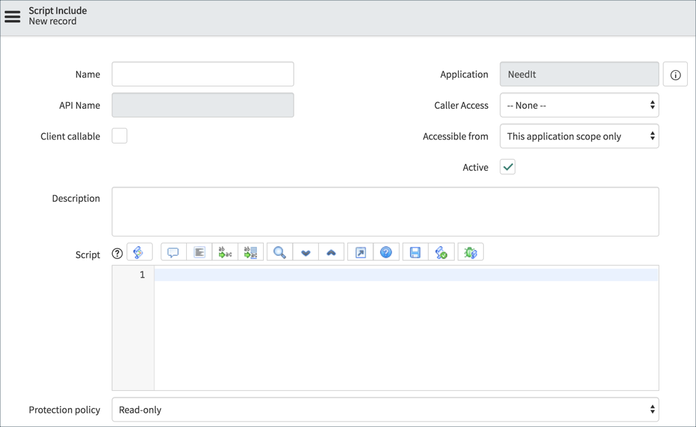Open script editor help via question mark icon

386,252
